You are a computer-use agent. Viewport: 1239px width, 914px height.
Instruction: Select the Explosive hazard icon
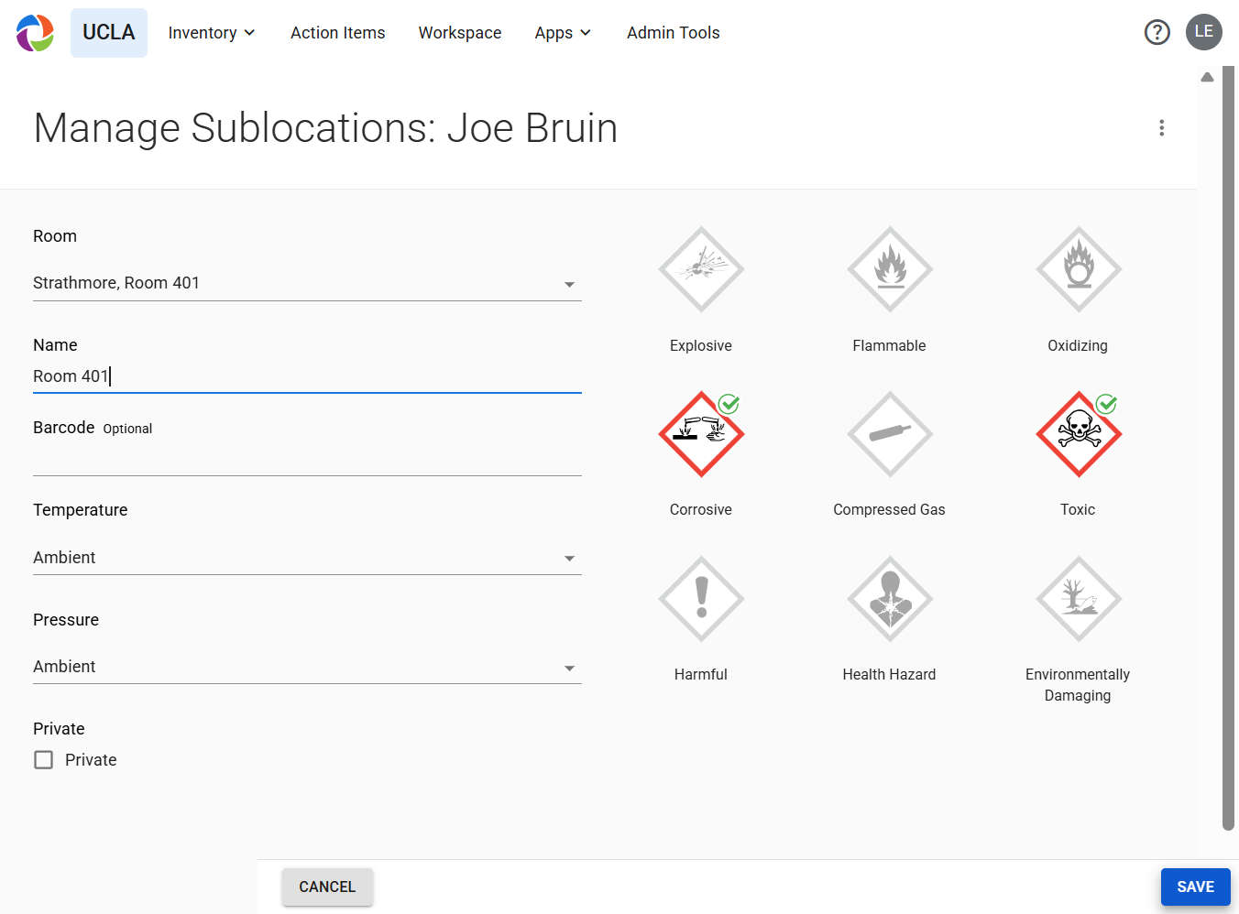[701, 269]
